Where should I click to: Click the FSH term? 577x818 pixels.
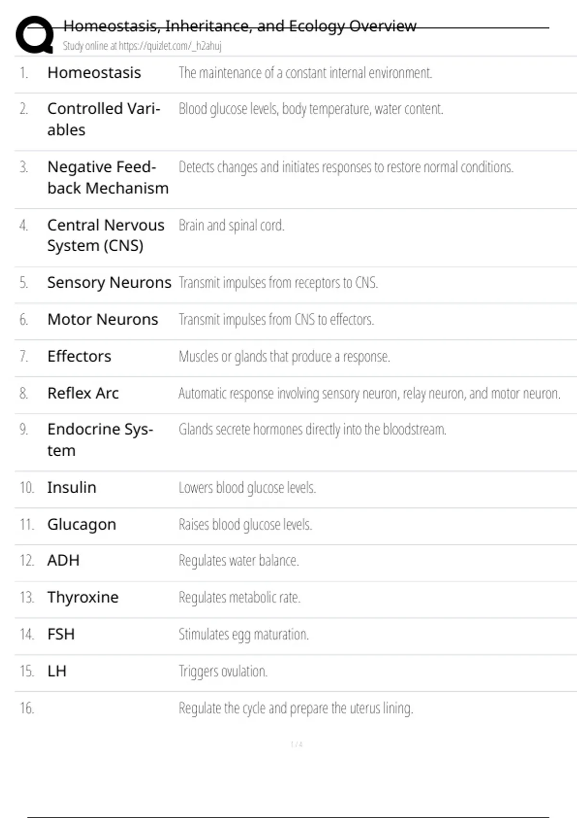click(61, 634)
